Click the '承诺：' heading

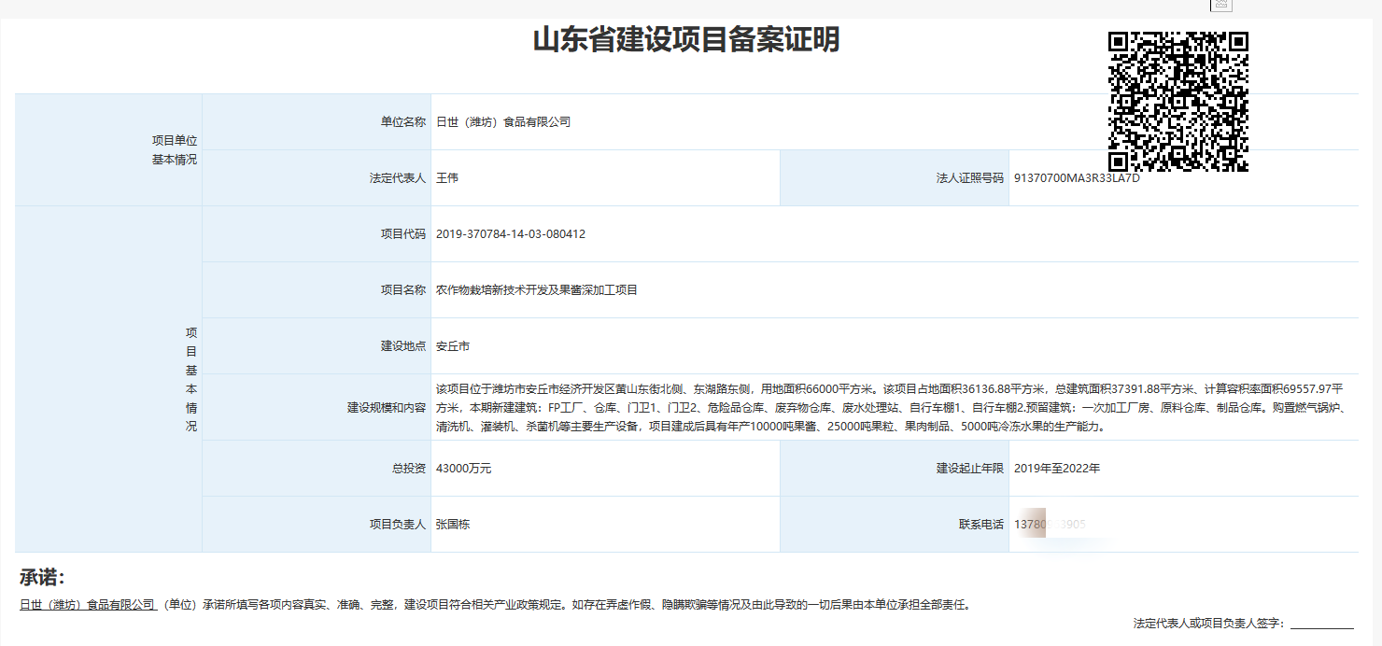pos(42,578)
